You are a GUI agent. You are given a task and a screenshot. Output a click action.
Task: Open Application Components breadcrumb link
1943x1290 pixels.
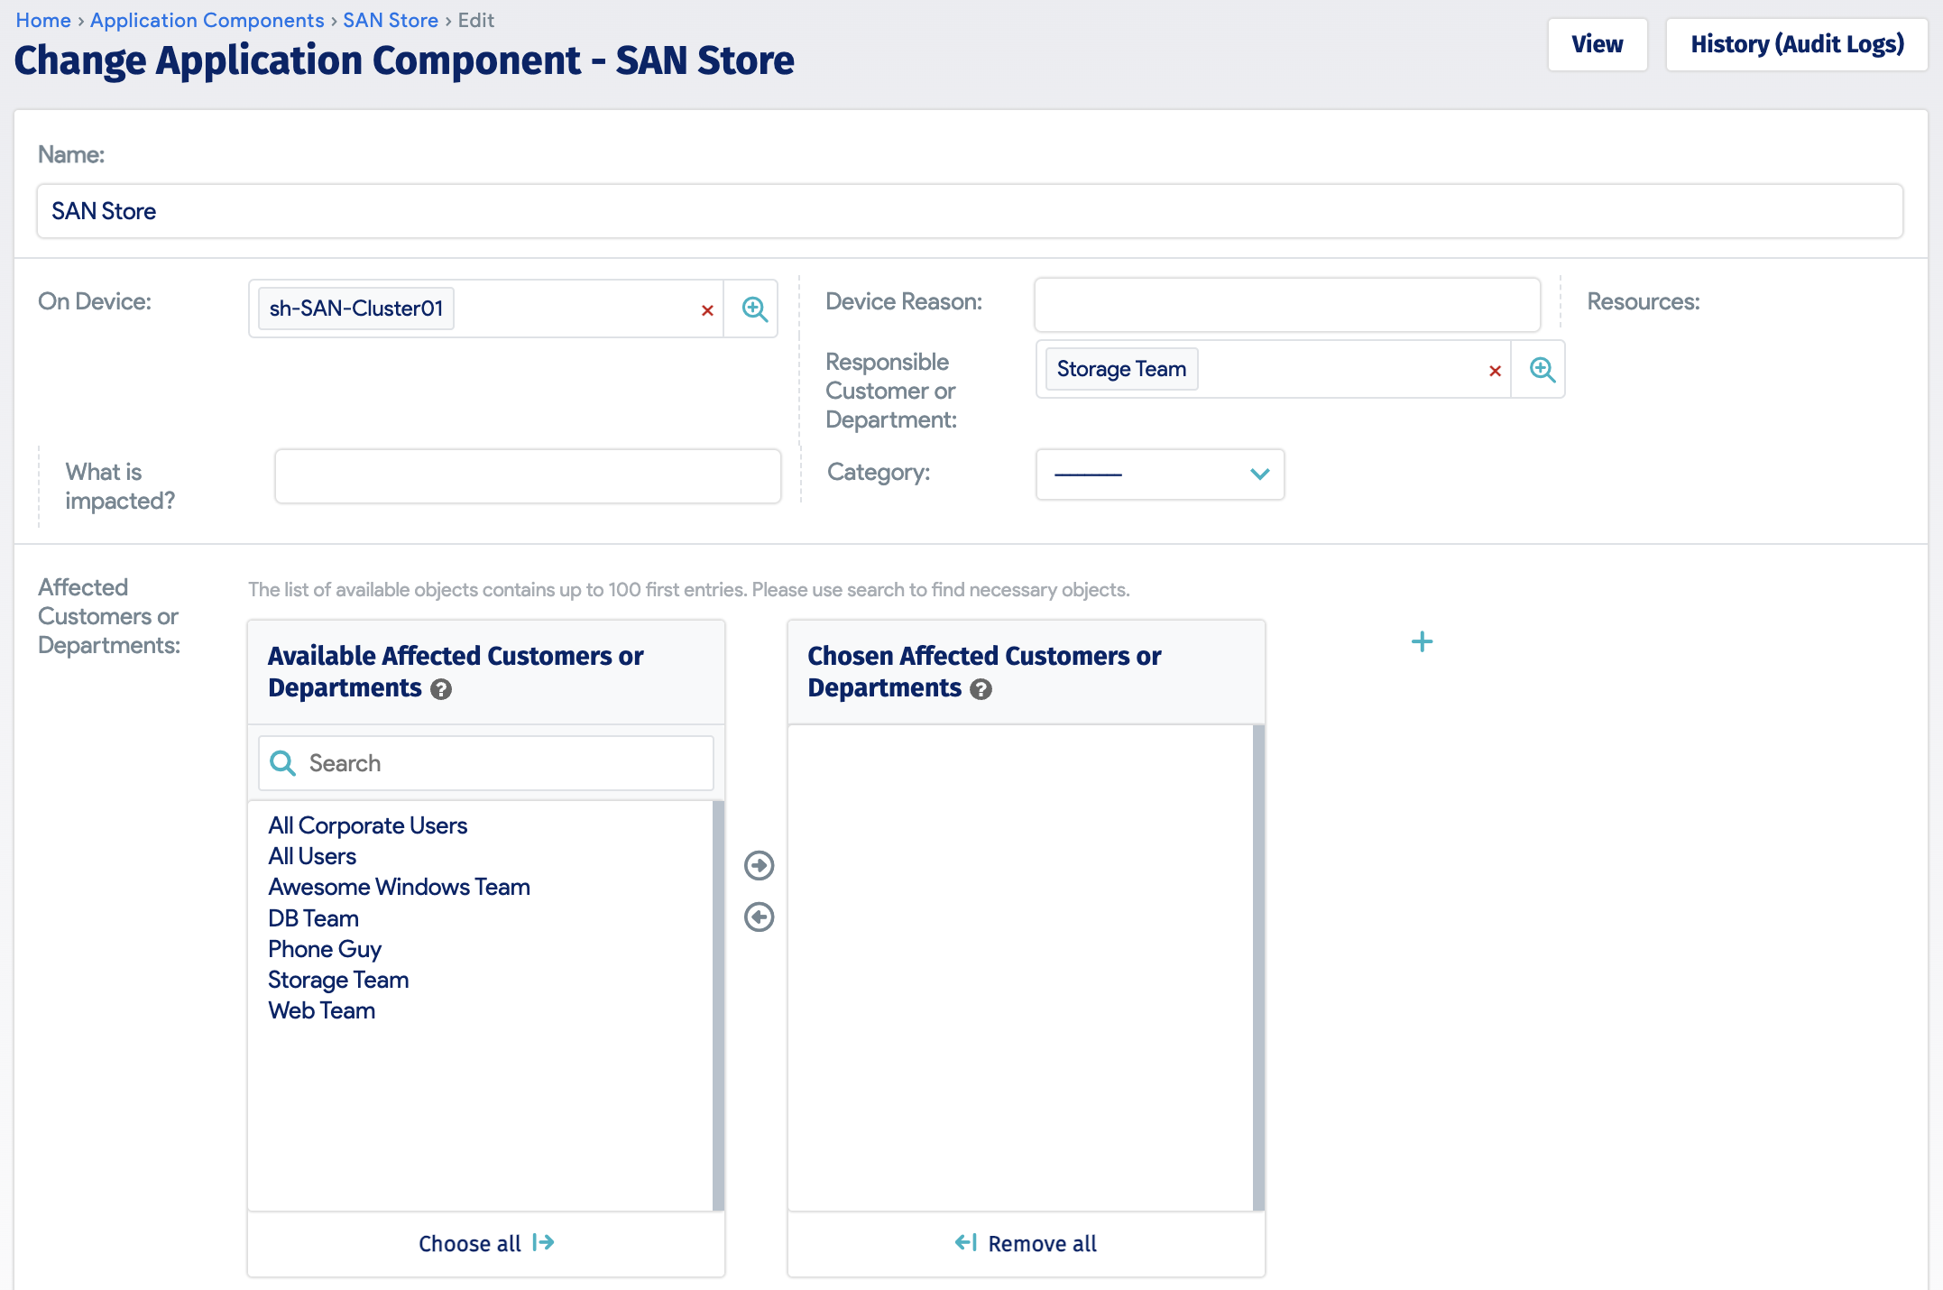click(x=206, y=19)
